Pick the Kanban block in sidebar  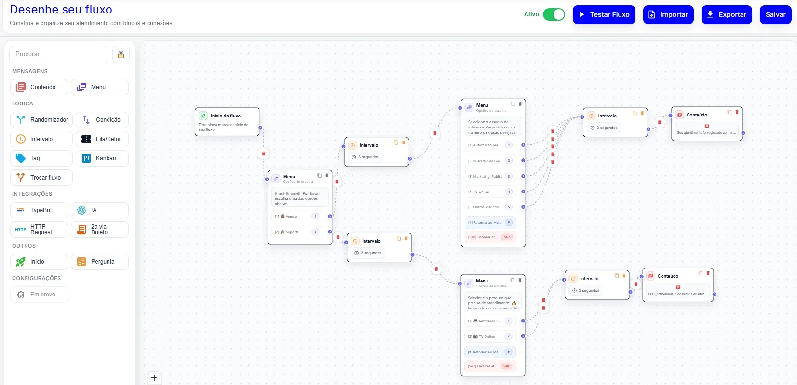[102, 158]
